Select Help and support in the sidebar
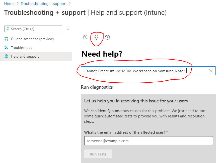 [36, 56]
